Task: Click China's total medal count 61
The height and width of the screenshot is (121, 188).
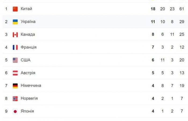Action: [182, 9]
